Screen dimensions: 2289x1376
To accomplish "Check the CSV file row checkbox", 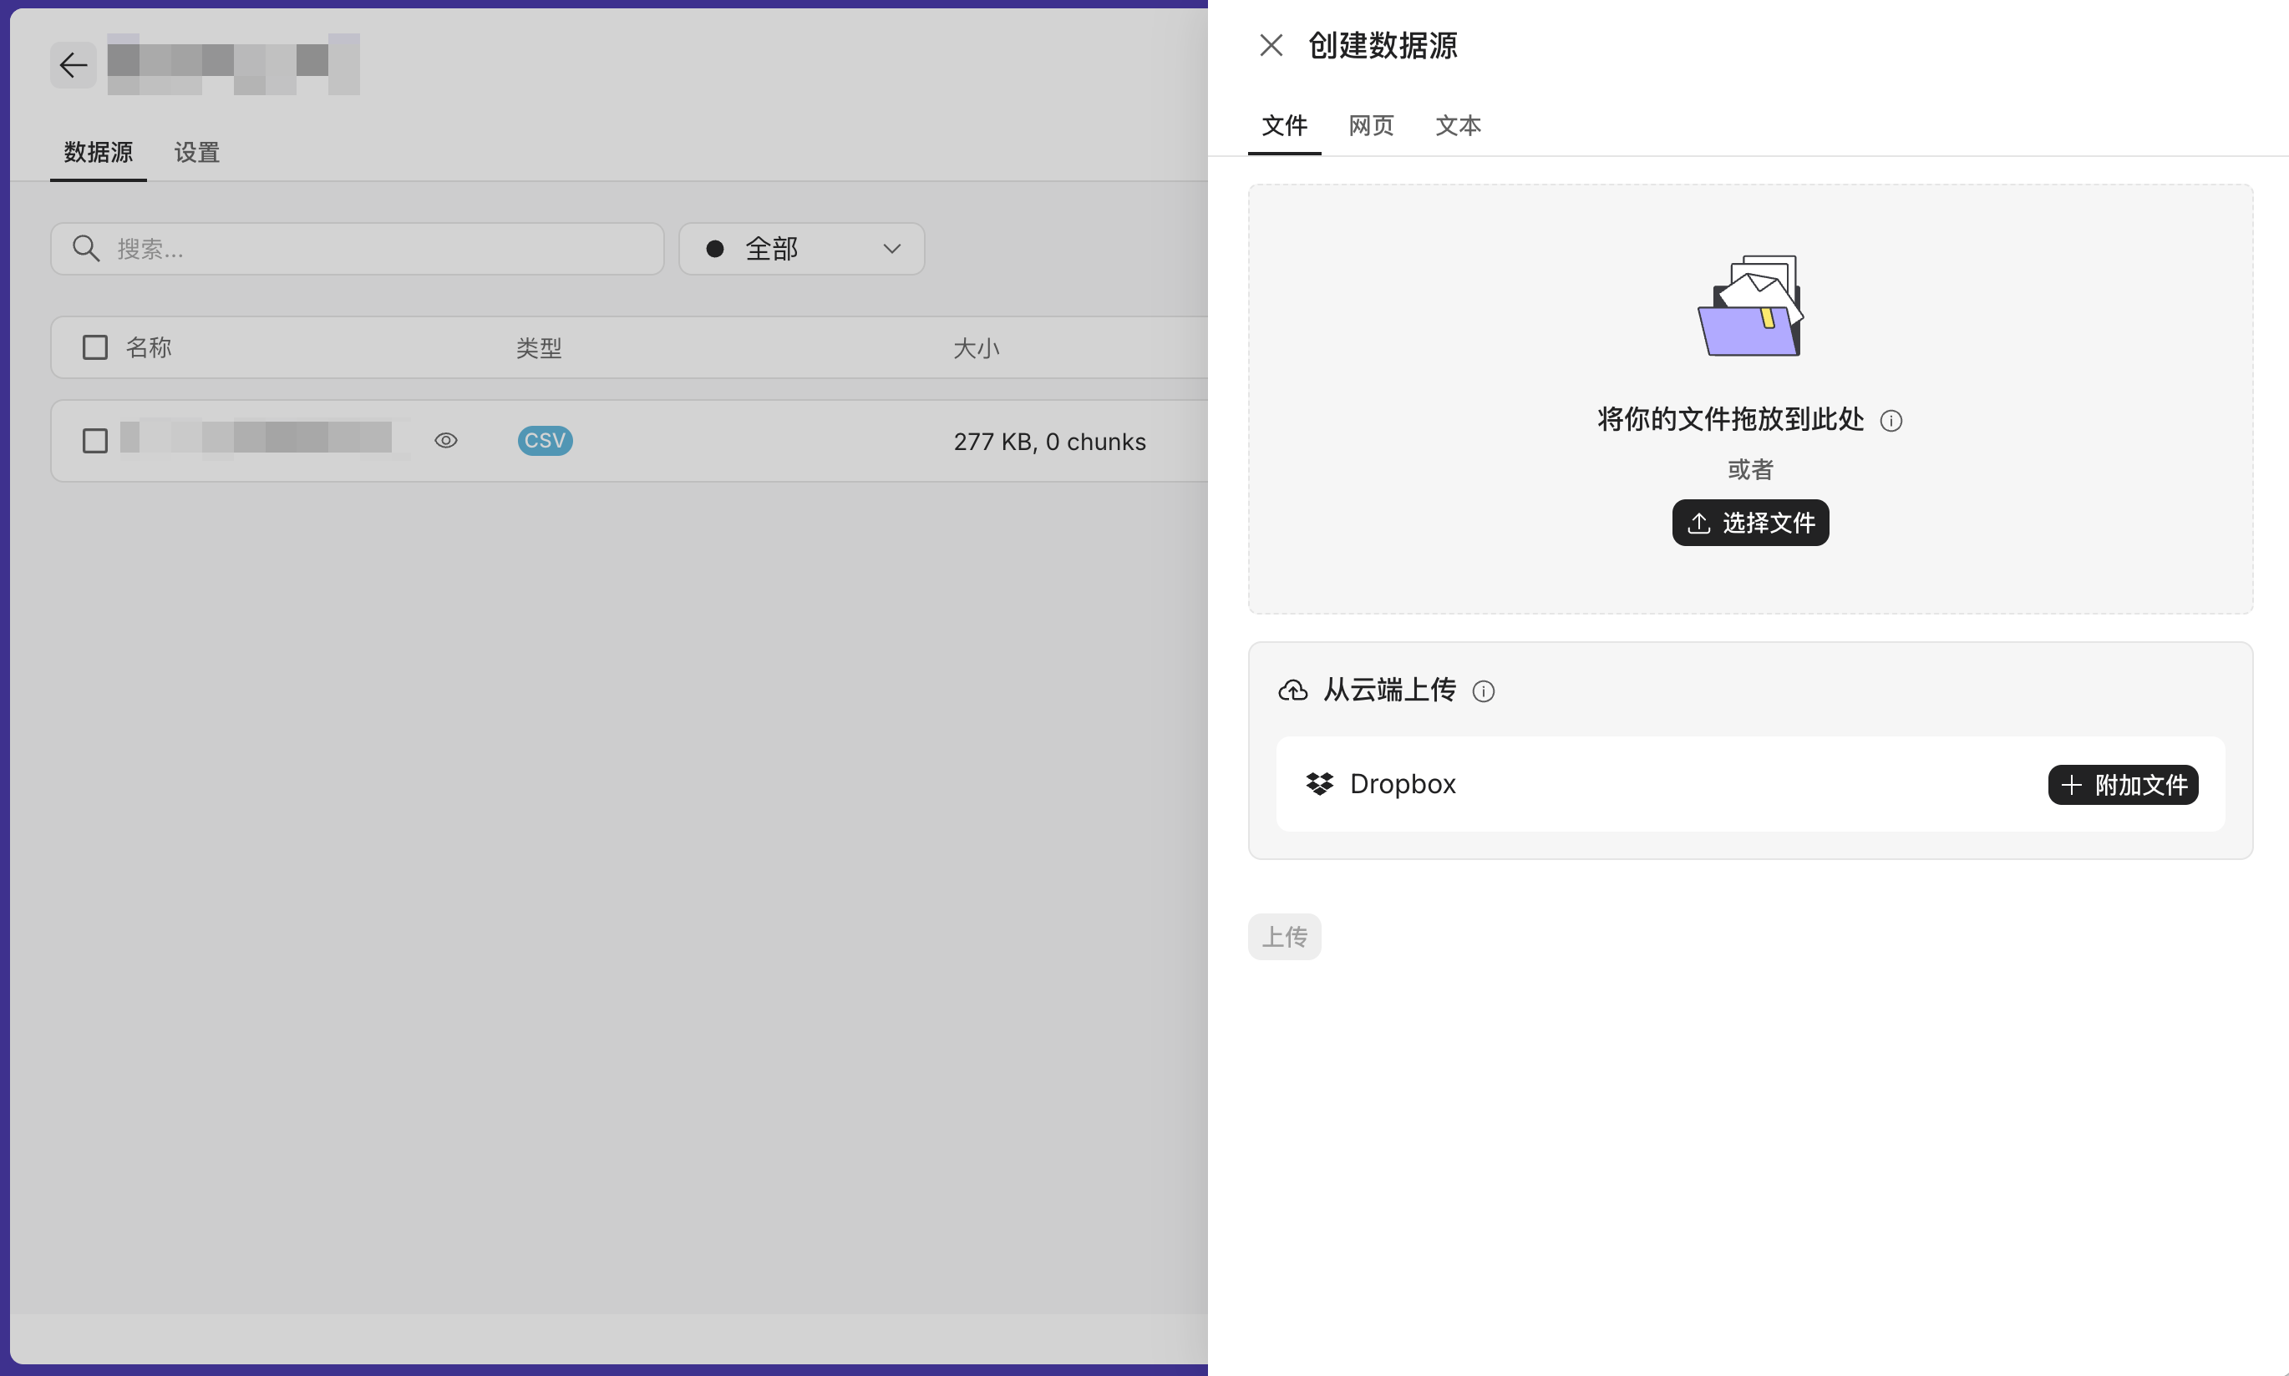I will coord(94,440).
